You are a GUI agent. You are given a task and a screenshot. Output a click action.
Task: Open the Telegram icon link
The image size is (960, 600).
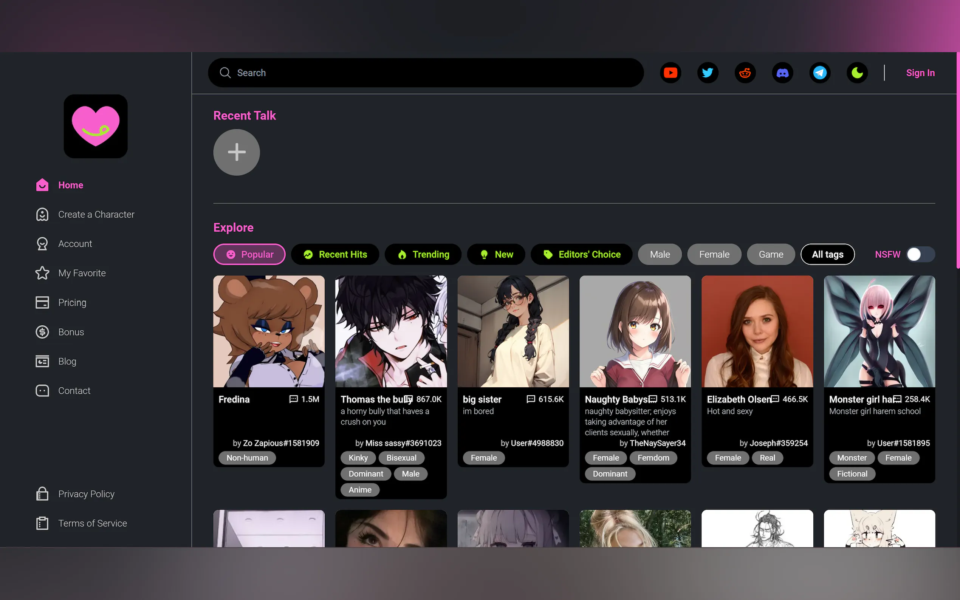click(x=819, y=73)
